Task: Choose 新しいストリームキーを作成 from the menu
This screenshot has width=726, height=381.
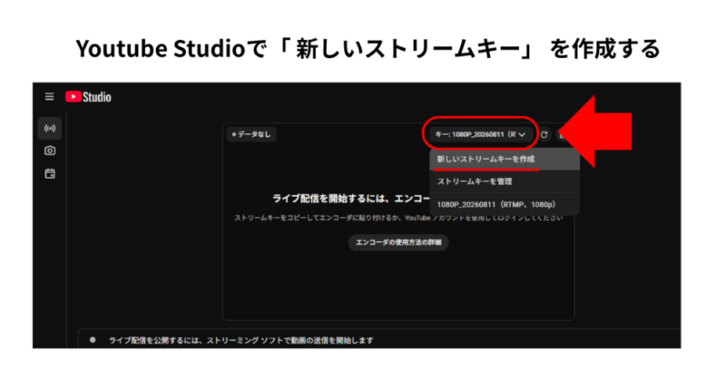Action: [x=505, y=160]
